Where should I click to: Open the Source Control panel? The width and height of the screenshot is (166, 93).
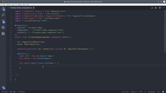coord(3,21)
